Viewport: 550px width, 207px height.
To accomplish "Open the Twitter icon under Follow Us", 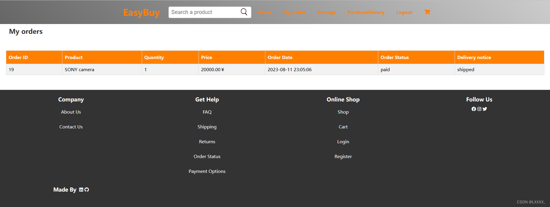I will coord(485,109).
